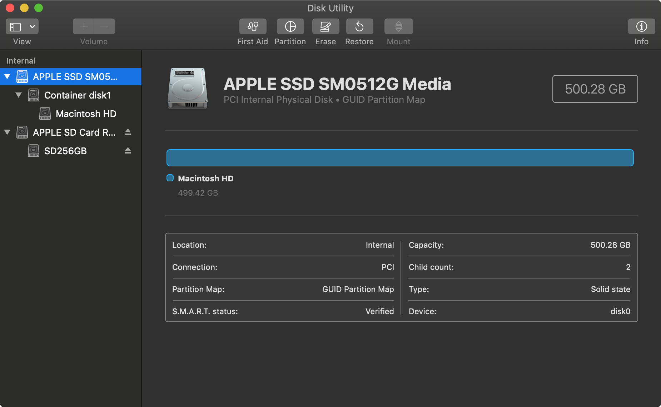Toggle the sidebar View button
Screen dimensions: 661x407
coord(15,27)
